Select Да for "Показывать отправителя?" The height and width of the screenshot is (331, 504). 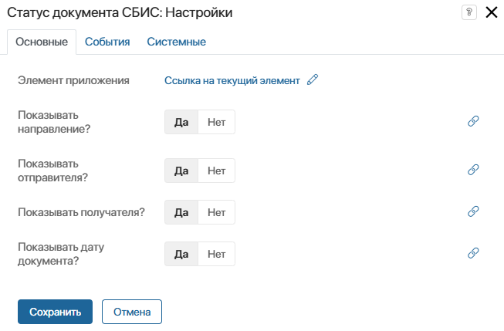[181, 170]
